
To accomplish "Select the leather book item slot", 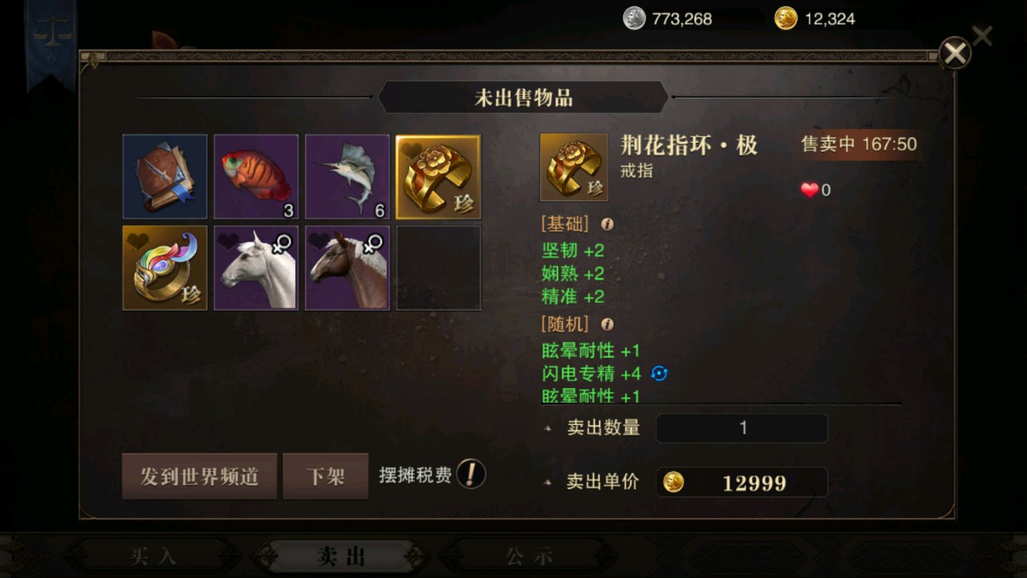I will pos(165,177).
